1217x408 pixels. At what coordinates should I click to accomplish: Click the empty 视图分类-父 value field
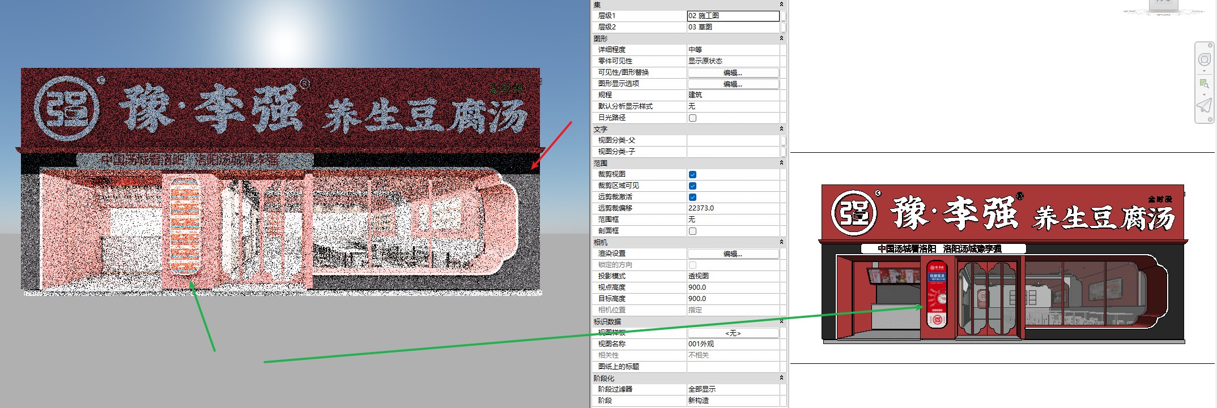pos(733,140)
